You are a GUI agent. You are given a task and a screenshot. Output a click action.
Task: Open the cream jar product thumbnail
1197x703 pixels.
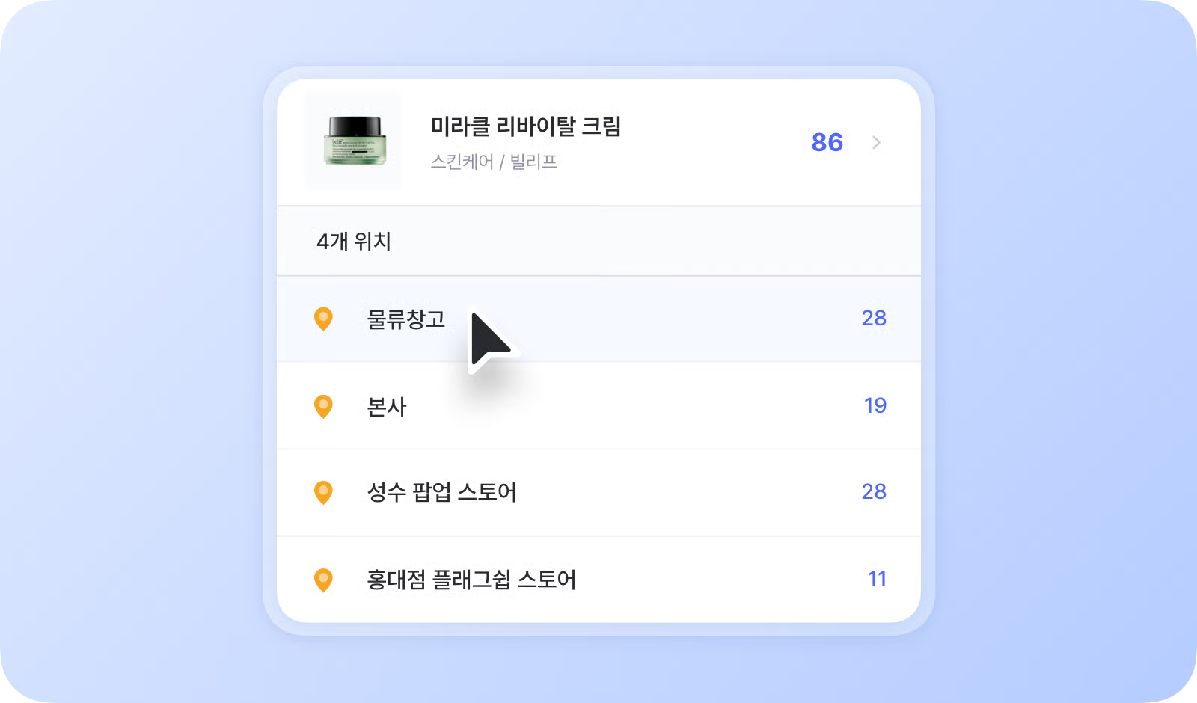(354, 141)
